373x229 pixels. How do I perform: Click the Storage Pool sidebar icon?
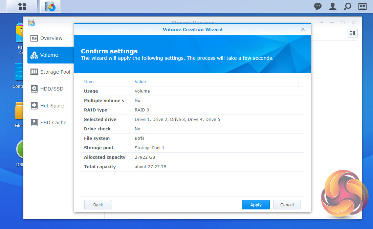coord(34,72)
